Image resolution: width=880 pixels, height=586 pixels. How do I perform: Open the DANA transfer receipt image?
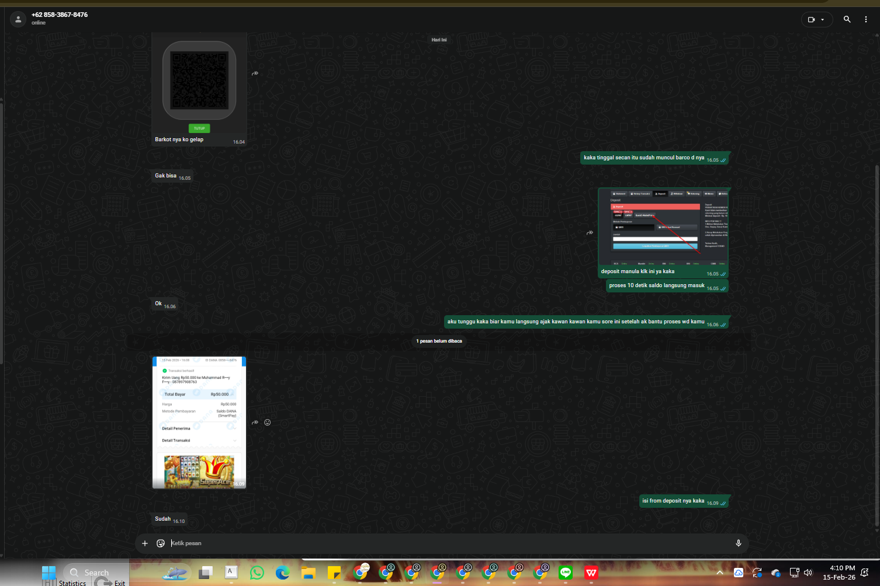(x=199, y=422)
